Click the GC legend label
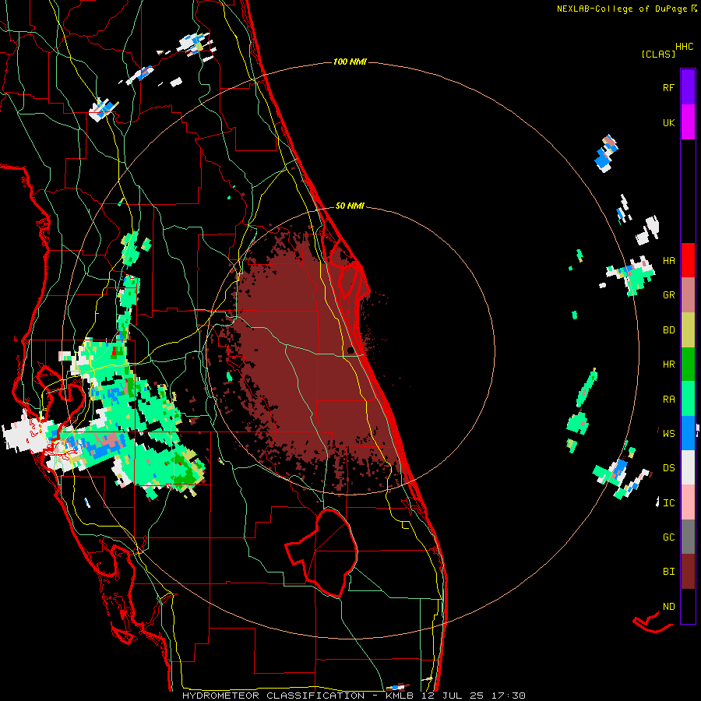 (x=669, y=537)
